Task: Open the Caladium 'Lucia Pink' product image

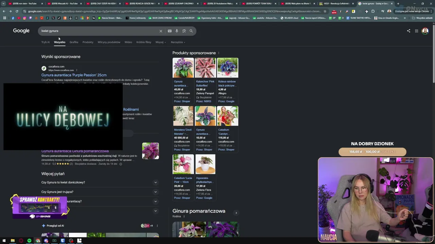Action: point(183,164)
